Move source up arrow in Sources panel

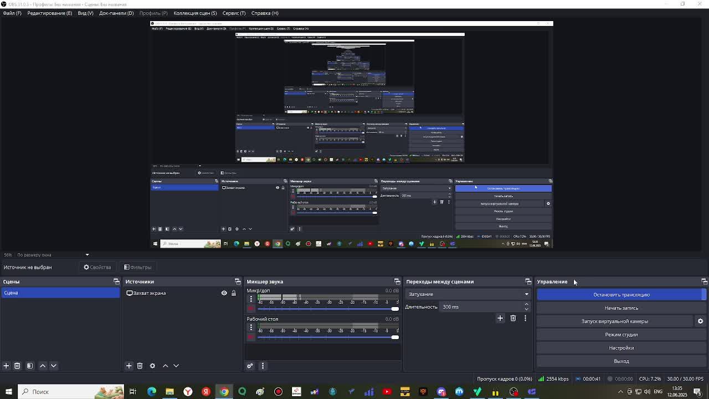tap(165, 366)
